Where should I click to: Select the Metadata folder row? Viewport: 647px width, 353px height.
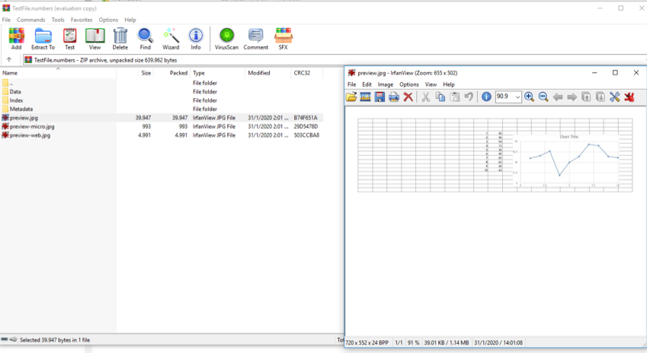(x=162, y=109)
